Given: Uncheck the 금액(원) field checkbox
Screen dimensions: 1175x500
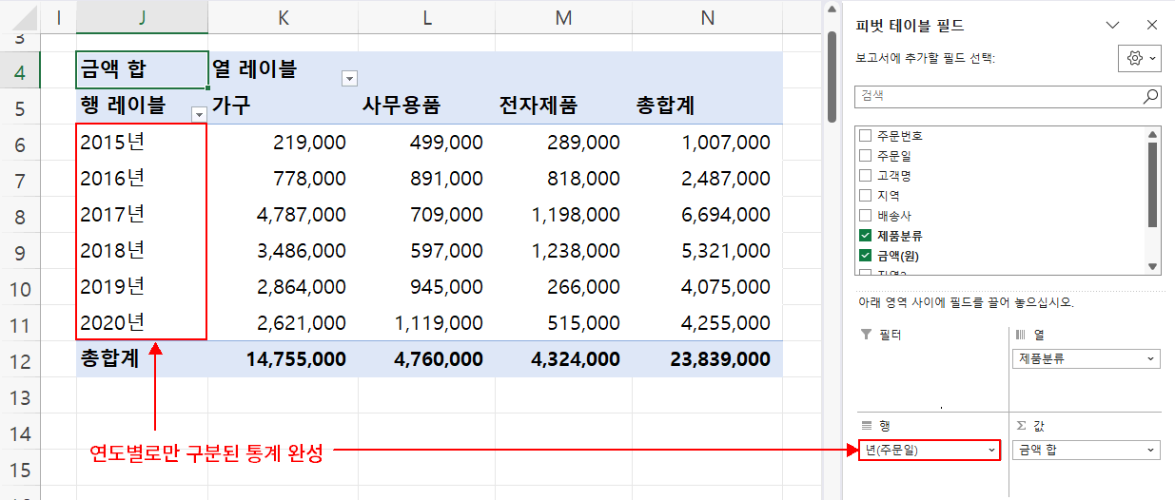Looking at the screenshot, I should click(x=866, y=256).
